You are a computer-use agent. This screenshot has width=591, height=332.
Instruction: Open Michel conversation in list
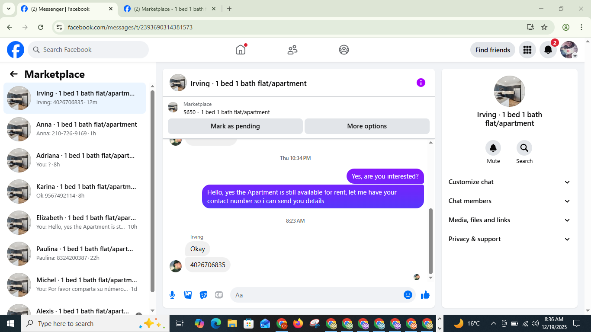coord(75,285)
